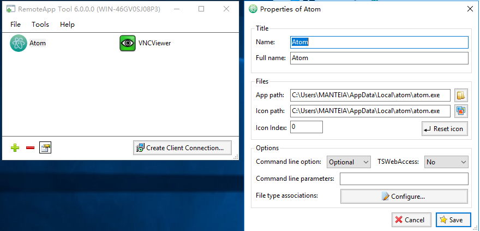Select the VNCViewer eye icon
This screenshot has height=231, width=480.
pos(127,43)
